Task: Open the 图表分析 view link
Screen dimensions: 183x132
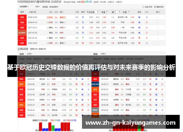Action: [34, 49]
